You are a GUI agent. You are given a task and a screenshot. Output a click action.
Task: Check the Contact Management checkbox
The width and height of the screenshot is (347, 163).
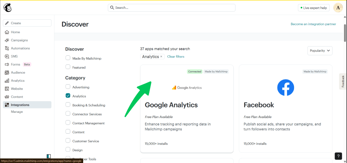click(x=68, y=123)
